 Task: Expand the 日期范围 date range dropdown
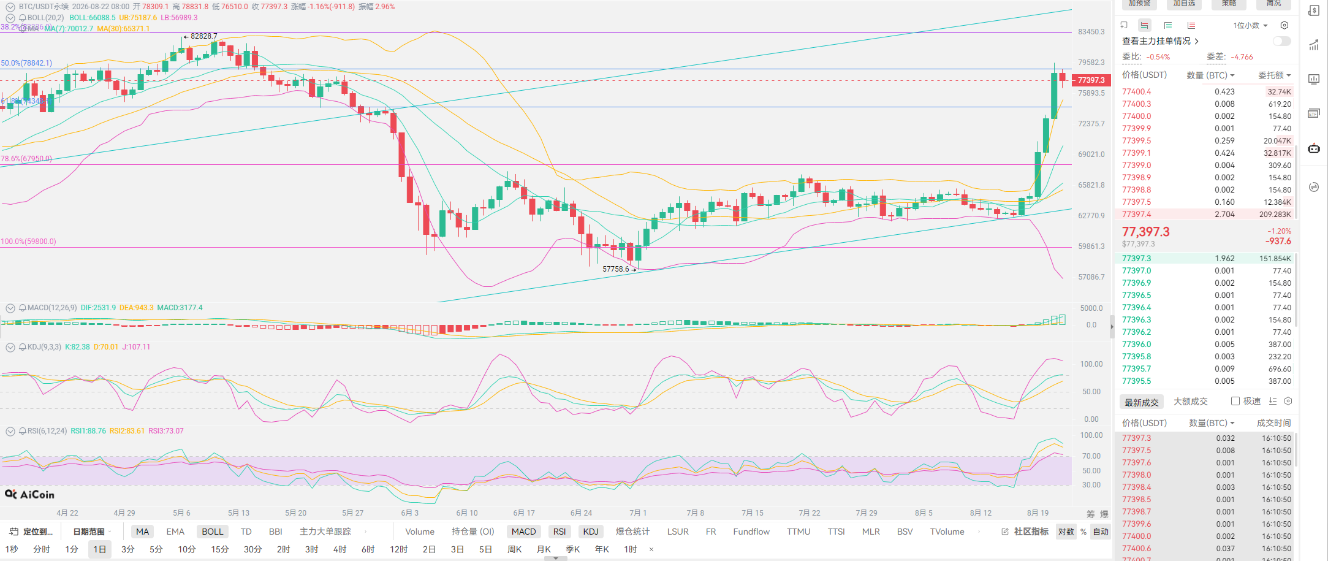click(x=91, y=532)
